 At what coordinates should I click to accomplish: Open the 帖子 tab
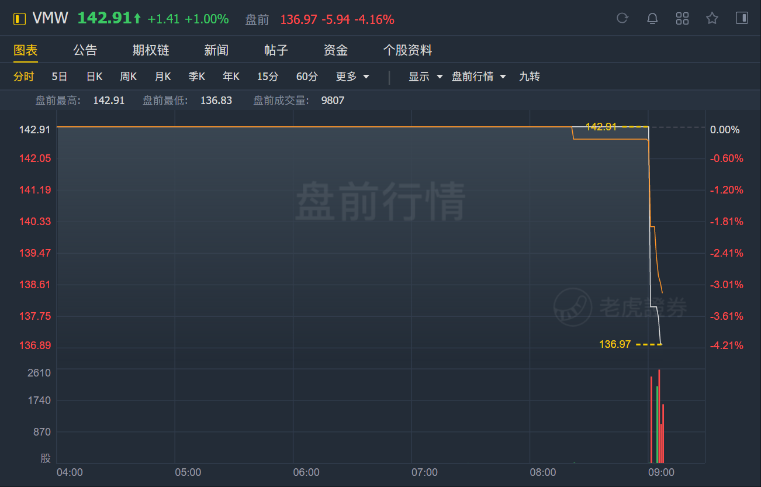click(x=276, y=50)
